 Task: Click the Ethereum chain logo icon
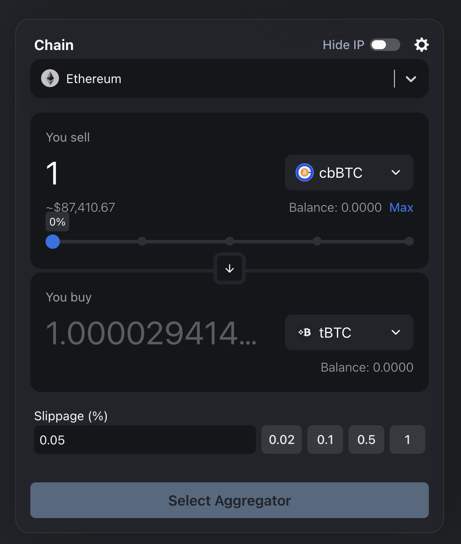(x=50, y=79)
